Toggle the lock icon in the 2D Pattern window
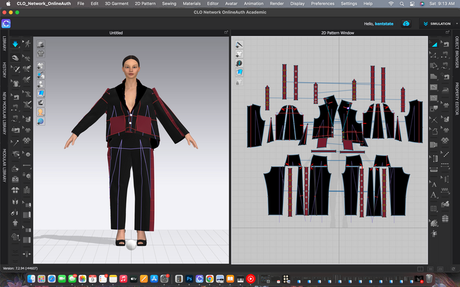 coord(239,82)
